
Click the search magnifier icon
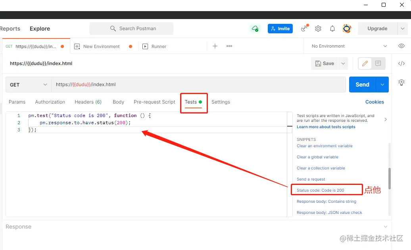pos(113,29)
